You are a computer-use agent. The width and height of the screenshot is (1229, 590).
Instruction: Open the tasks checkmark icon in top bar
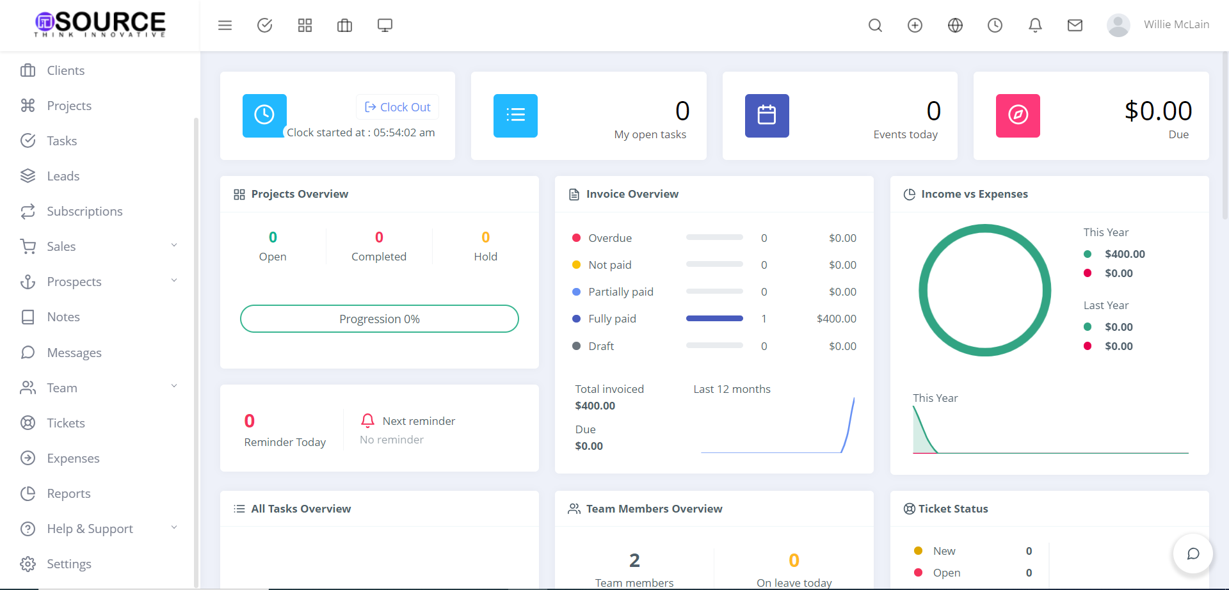click(x=264, y=26)
